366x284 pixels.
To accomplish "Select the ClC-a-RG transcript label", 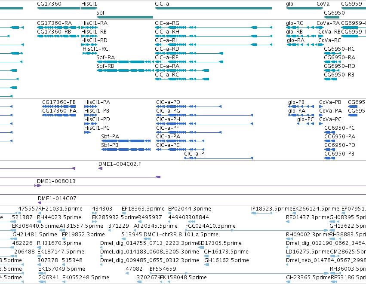I will coord(167,23).
